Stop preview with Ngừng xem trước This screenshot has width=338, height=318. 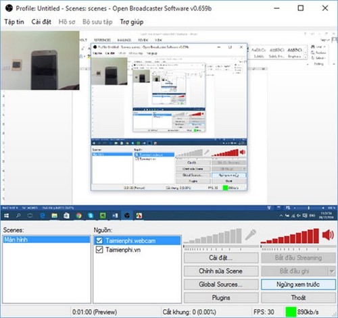(298, 284)
